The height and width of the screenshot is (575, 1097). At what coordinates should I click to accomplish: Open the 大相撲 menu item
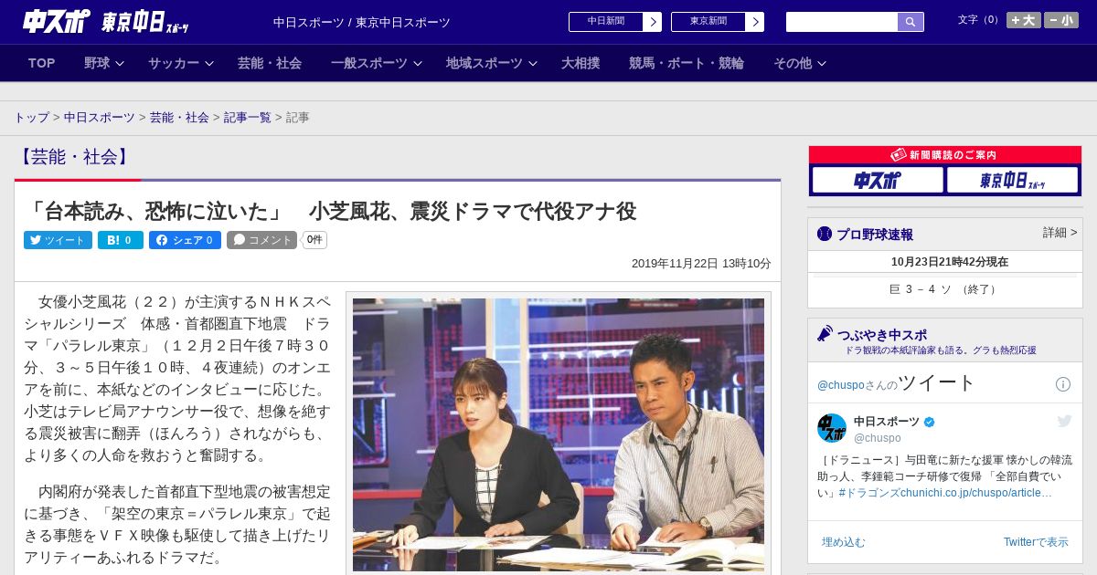tap(580, 63)
